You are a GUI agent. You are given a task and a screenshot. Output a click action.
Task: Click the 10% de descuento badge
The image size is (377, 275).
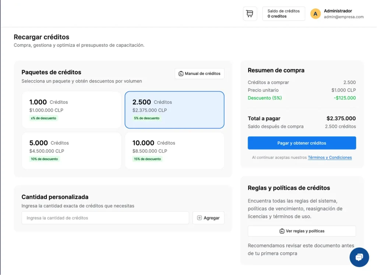44,159
